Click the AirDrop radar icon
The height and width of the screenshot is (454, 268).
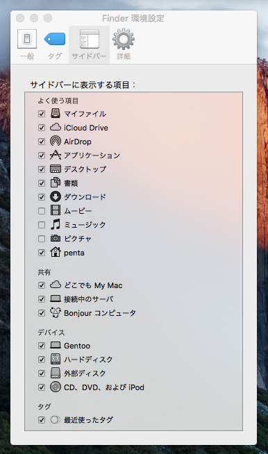pyautogui.click(x=56, y=141)
